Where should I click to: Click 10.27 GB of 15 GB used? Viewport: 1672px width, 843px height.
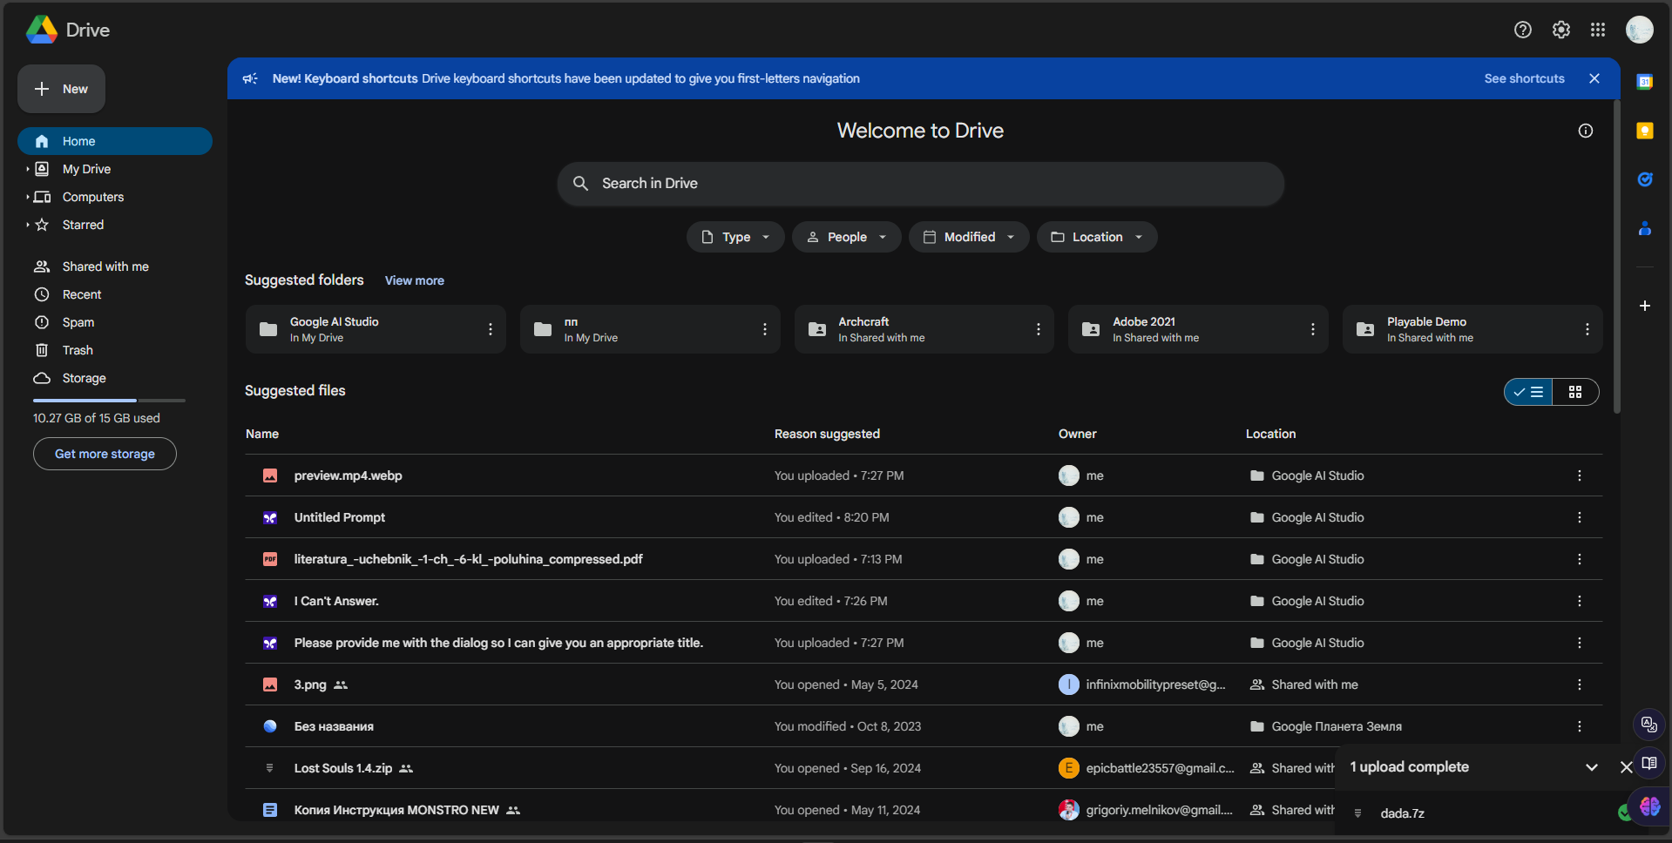97,418
